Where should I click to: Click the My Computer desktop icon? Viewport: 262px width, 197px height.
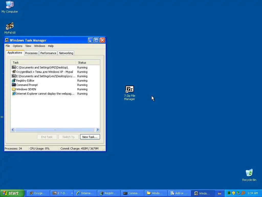(10, 7)
